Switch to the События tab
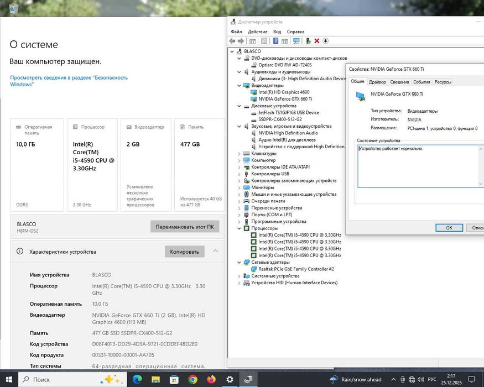This screenshot has height=387, width=484. (421, 82)
